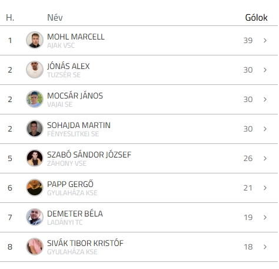
Task: Expand chevron next to 18 goals
Action: [x=265, y=247]
